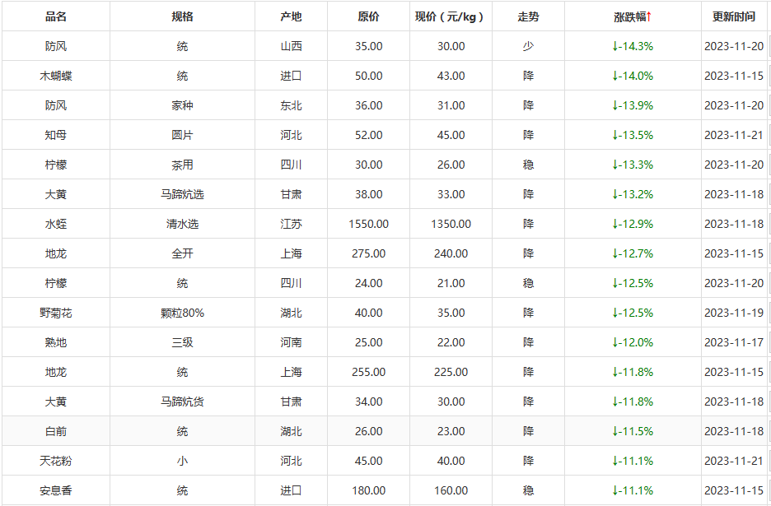771x506 pixels.
Task: Click the 1350.00 current price cell
Action: [x=451, y=224]
